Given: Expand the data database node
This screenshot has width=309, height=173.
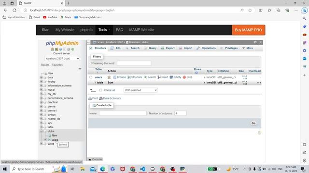Looking at the screenshot, I should (41, 77).
